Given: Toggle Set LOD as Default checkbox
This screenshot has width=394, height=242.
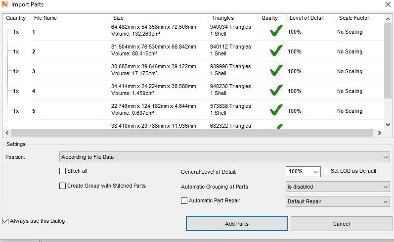Looking at the screenshot, I should pyautogui.click(x=326, y=171).
